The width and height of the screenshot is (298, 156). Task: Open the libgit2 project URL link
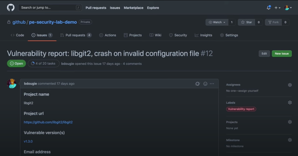tap(48, 122)
